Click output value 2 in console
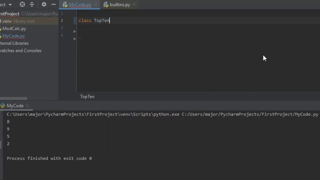 tap(8, 143)
